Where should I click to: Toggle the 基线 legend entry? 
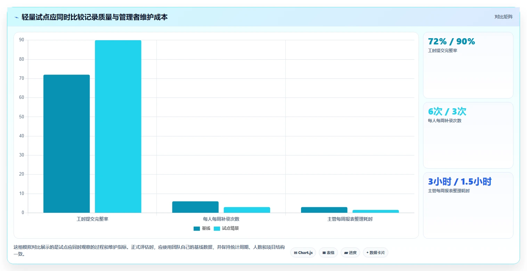(202, 228)
